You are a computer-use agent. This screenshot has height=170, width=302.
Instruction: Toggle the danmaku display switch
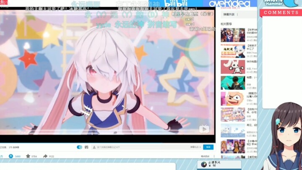(x=79, y=147)
